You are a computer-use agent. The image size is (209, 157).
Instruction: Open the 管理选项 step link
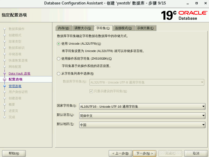15,86
